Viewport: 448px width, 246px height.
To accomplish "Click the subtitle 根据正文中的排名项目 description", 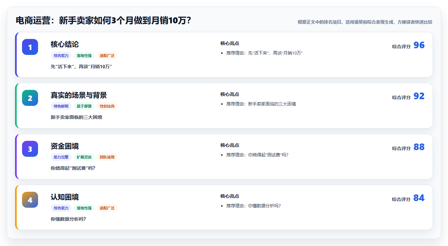I will (x=365, y=22).
